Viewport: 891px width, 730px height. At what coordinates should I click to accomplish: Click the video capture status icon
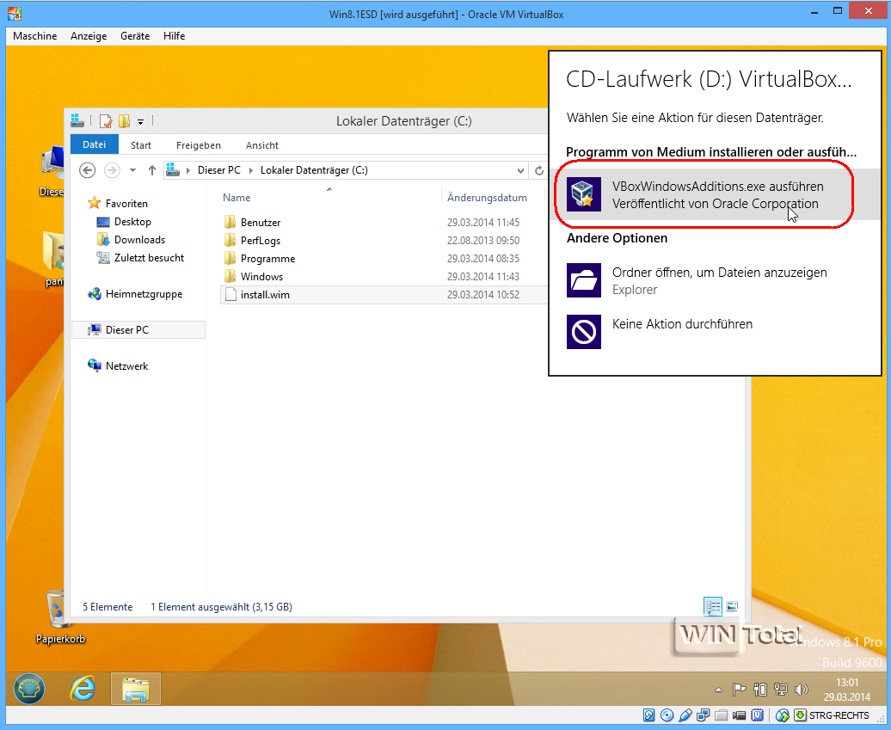click(740, 715)
